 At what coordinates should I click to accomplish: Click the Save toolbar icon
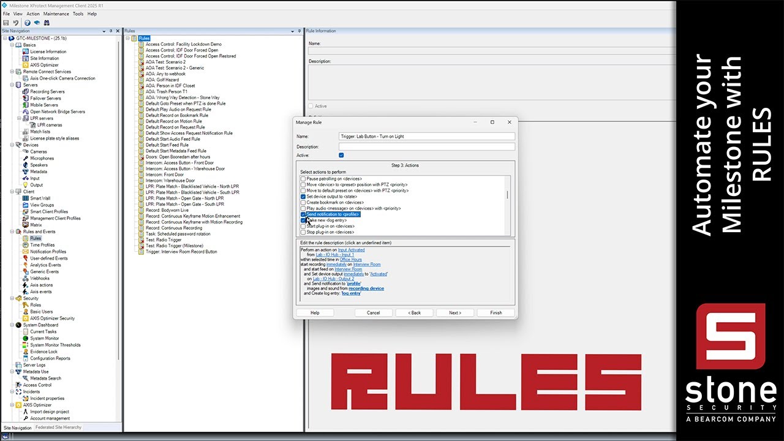(6, 23)
